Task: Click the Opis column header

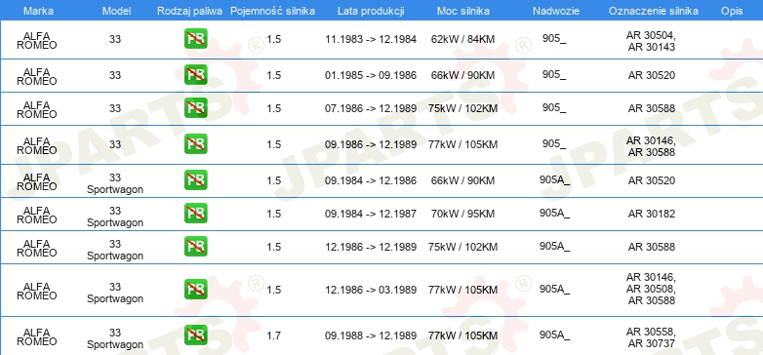Action: point(733,11)
